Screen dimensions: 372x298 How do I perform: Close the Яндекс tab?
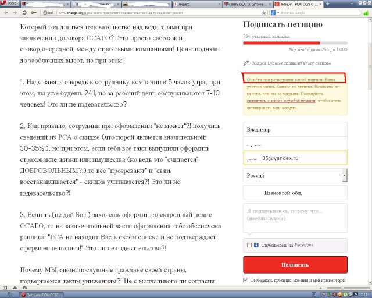(219, 4)
